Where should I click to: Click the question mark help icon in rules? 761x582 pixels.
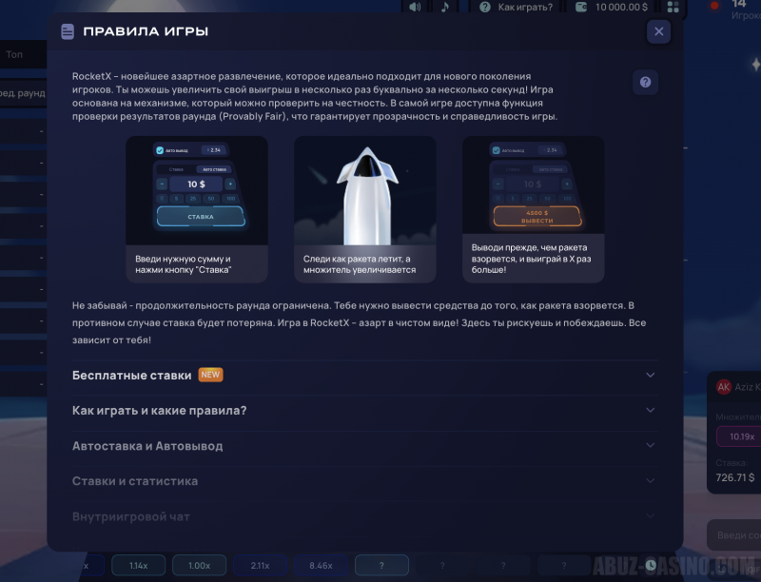pyautogui.click(x=645, y=83)
